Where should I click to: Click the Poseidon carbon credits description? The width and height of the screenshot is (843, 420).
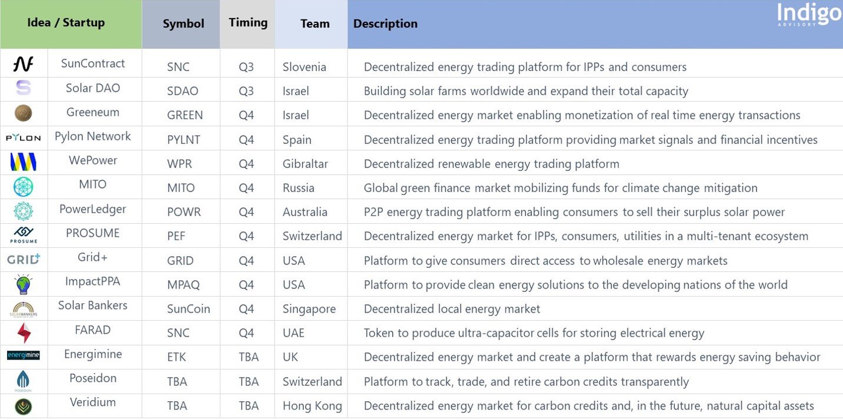[526, 382]
